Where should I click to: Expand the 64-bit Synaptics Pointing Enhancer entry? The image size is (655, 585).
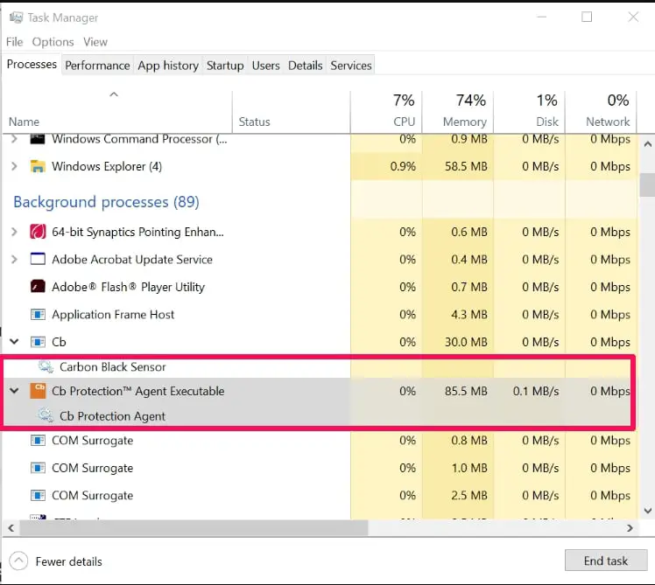click(x=14, y=232)
